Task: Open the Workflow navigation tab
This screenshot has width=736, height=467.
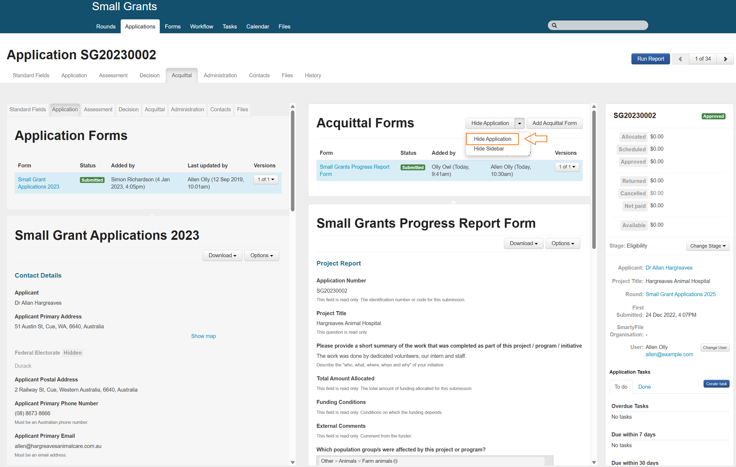Action: coord(201,27)
